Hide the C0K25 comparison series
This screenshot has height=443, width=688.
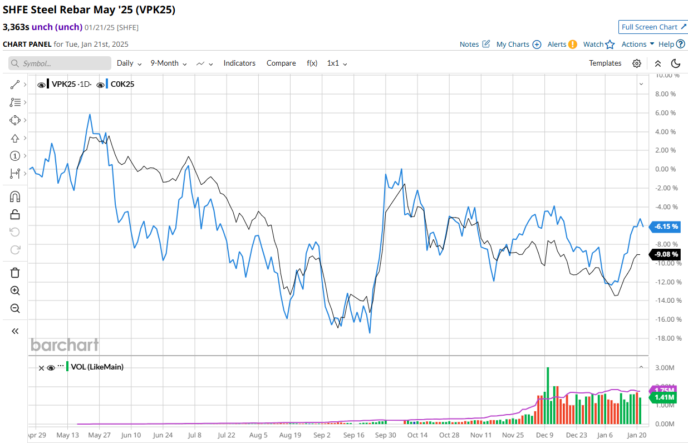tap(100, 85)
